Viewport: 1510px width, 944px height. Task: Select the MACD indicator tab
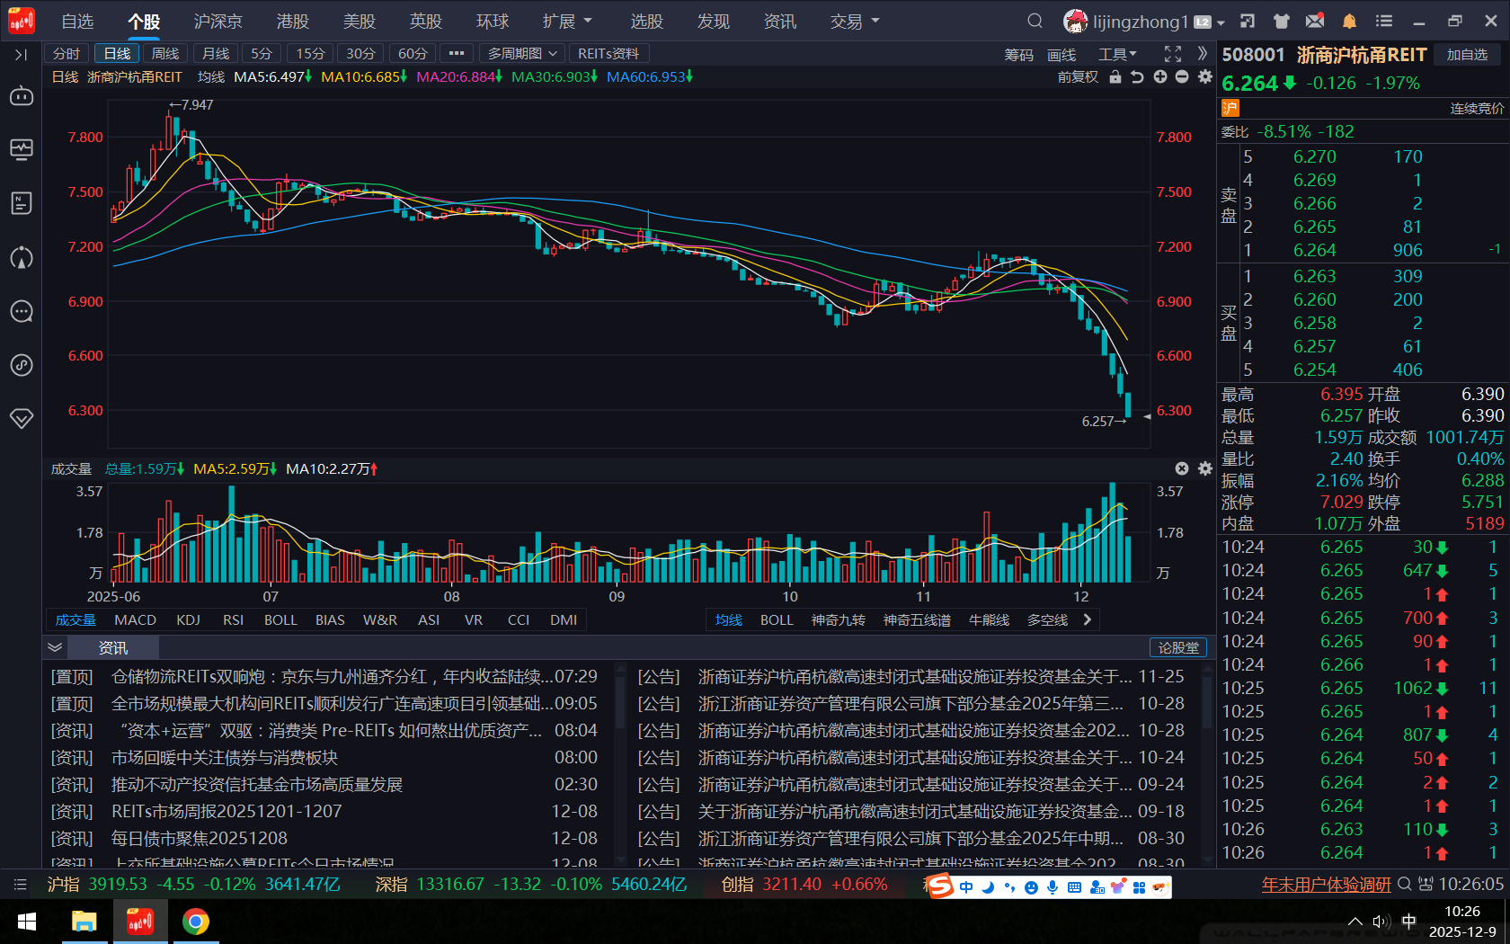135,619
